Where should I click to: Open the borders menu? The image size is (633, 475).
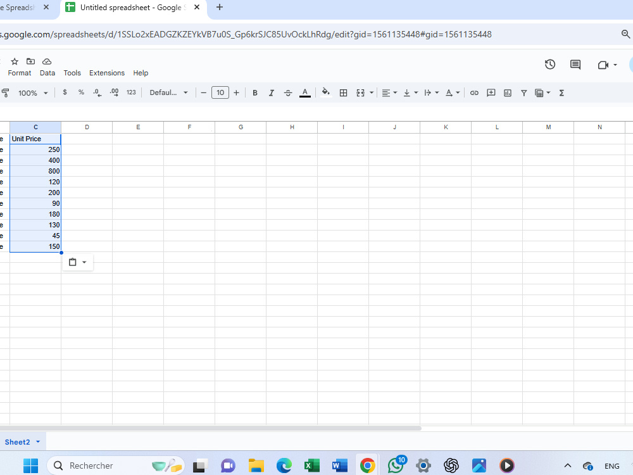343,93
